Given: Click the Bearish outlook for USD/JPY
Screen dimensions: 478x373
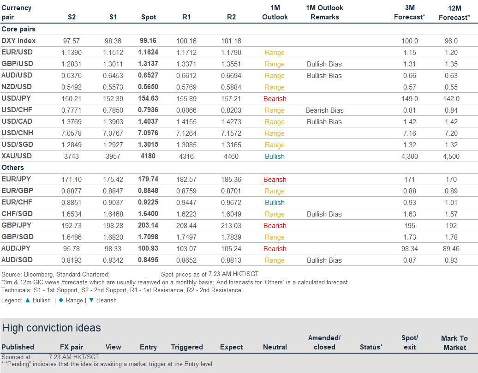Looking at the screenshot, I should click(275, 99).
